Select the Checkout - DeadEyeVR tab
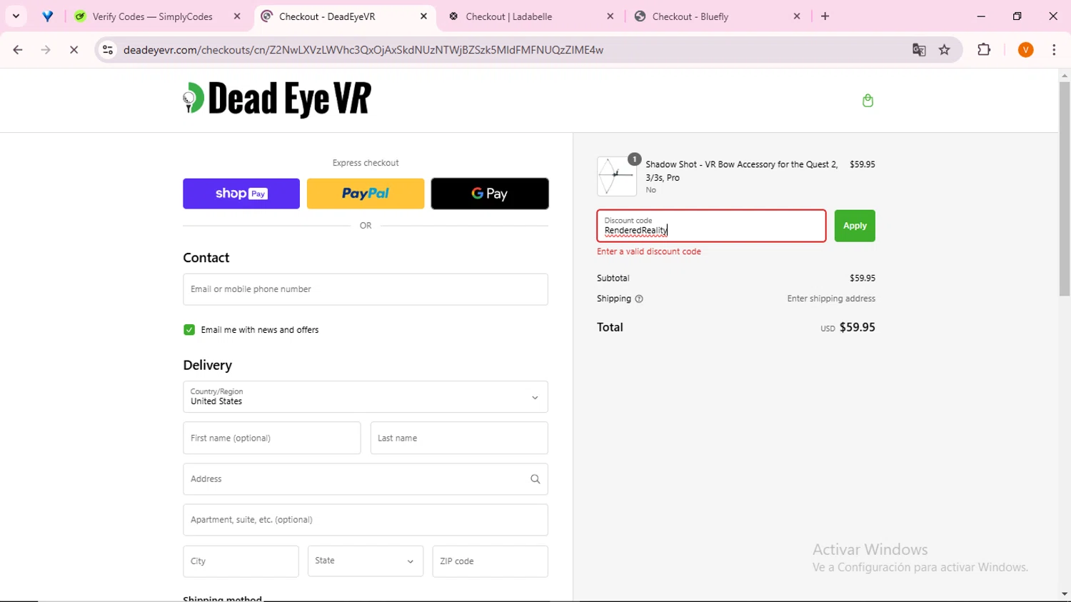The height and width of the screenshot is (602, 1071). [x=326, y=16]
